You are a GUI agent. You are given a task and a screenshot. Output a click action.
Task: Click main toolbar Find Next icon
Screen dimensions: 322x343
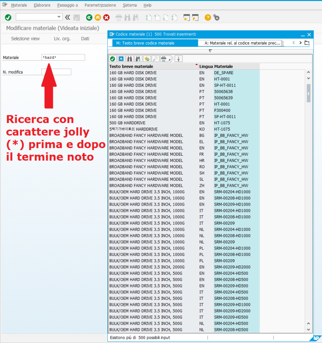coord(136,17)
